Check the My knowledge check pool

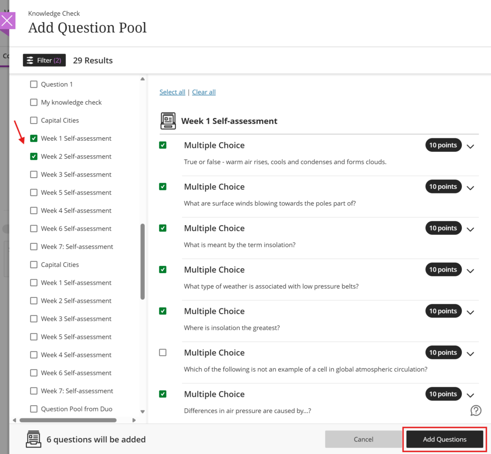(x=34, y=102)
